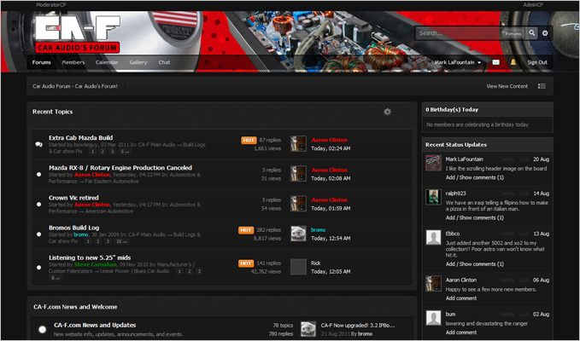Click Mark LaFountain's avatar in status updates
580x341 pixels.
(433, 163)
